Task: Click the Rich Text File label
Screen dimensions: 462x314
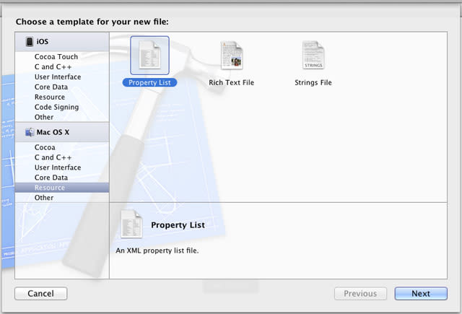Action: (x=231, y=82)
